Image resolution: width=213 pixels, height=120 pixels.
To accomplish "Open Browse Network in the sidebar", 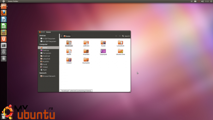I will point(48,76).
